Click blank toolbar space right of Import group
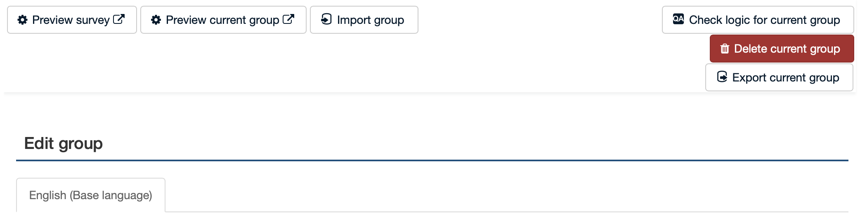Viewport: 860px width, 223px height. point(536,20)
